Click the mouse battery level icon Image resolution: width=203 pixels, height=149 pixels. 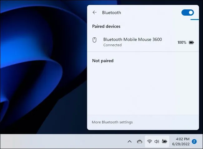tap(191, 42)
